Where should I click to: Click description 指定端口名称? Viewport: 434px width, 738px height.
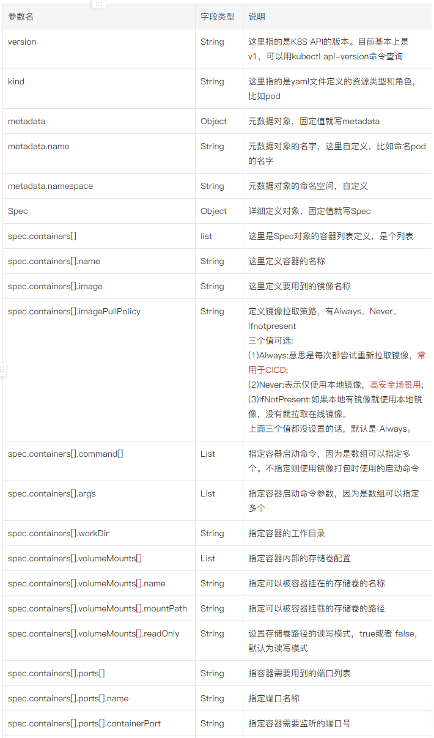click(x=274, y=698)
